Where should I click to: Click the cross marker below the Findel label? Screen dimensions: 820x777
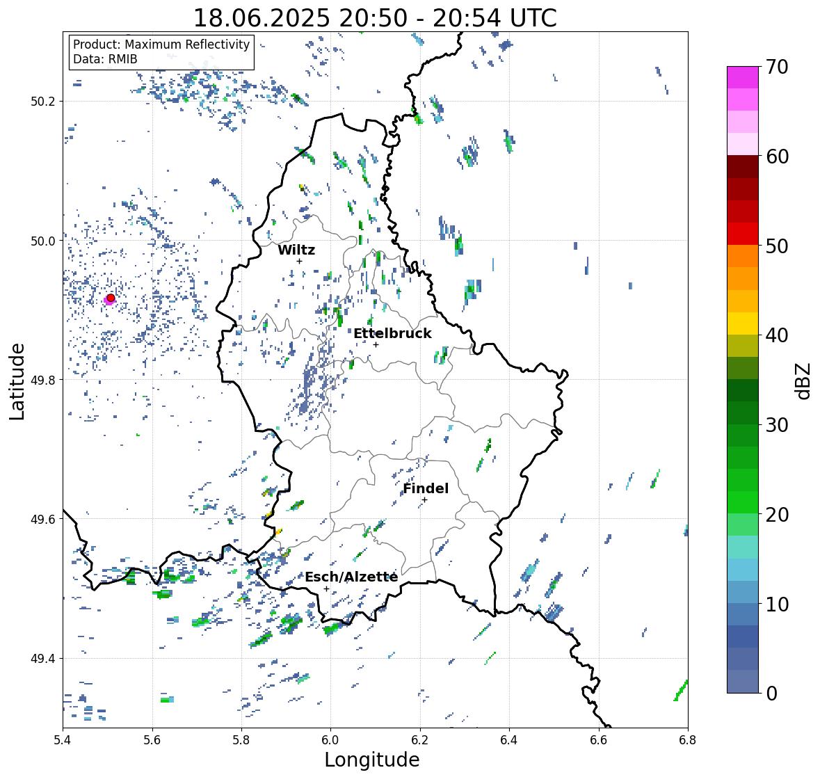point(425,500)
